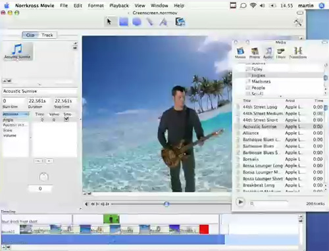Switch to the Clip tab
Image resolution: width=329 pixels, height=251 pixels.
[30, 35]
